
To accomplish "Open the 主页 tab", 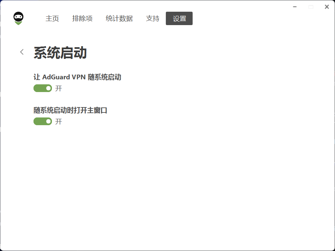I will tap(52, 18).
